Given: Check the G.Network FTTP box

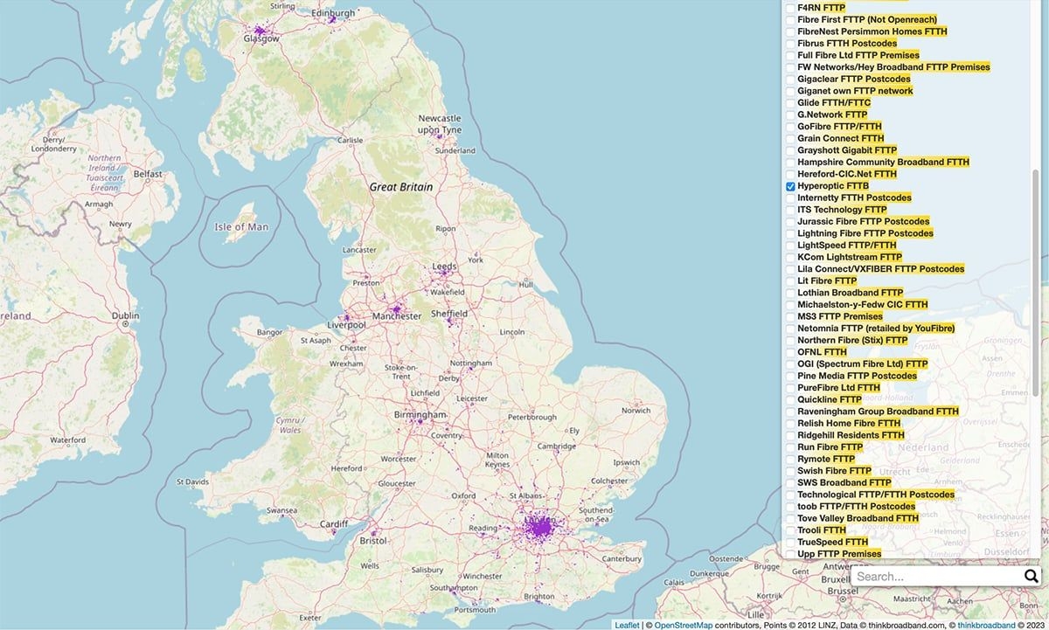Looking at the screenshot, I should (x=790, y=114).
